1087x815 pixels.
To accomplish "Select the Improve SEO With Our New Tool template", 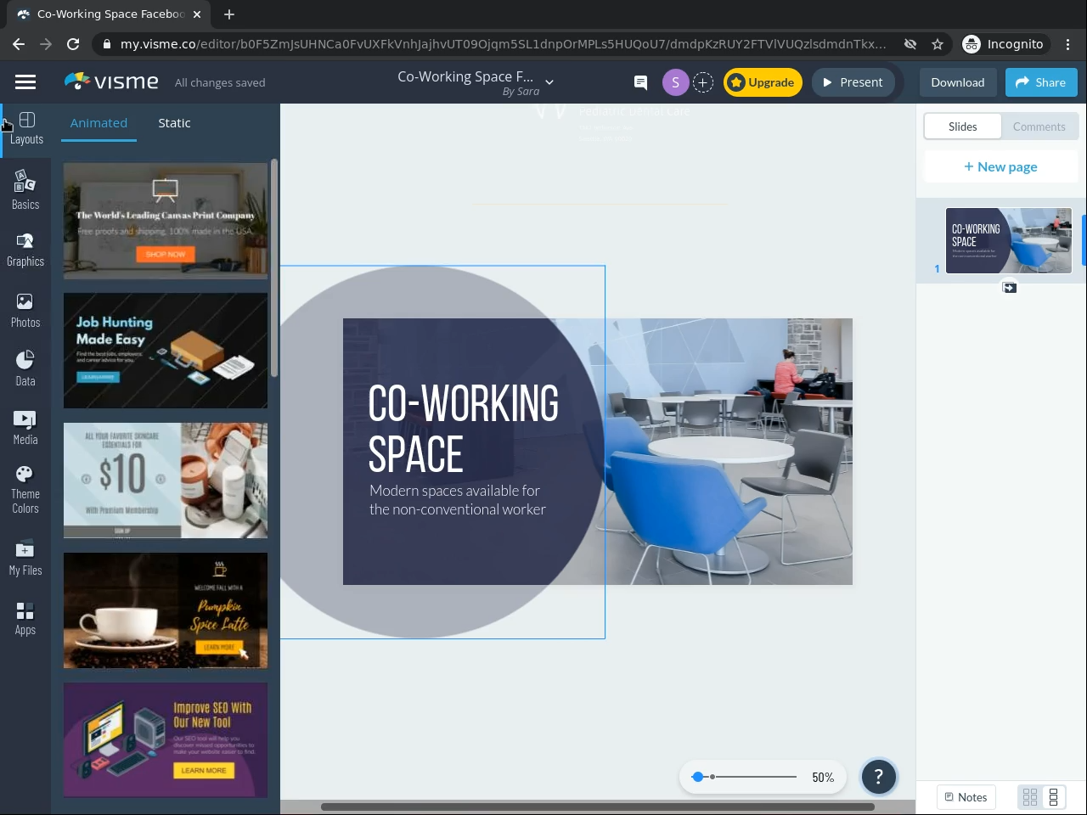I will (166, 740).
